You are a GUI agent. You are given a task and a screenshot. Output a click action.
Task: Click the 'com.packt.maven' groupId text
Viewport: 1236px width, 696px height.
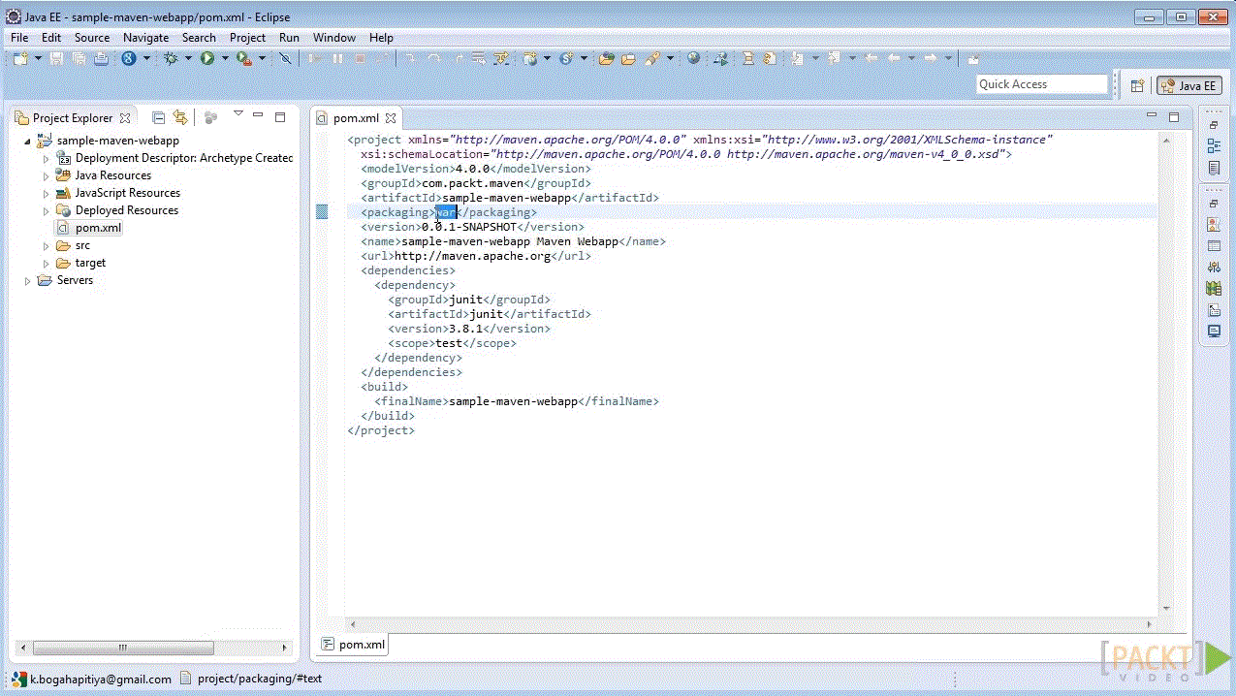click(472, 183)
